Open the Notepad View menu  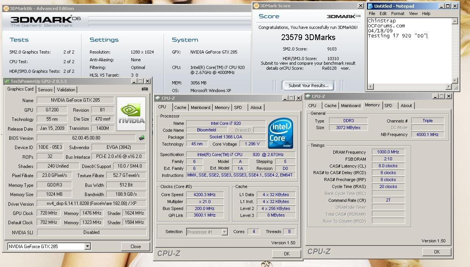click(413, 13)
